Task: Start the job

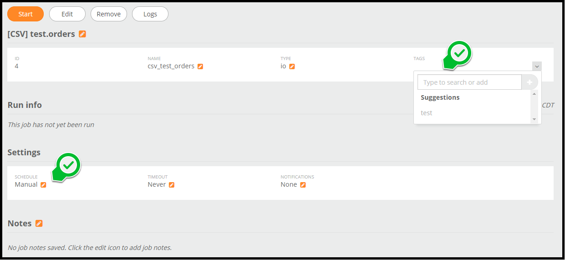Action: pyautogui.click(x=25, y=14)
